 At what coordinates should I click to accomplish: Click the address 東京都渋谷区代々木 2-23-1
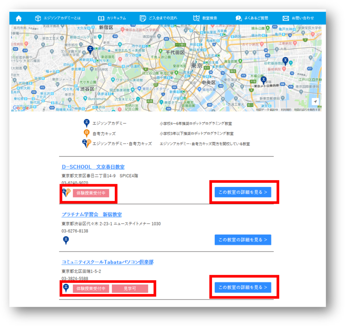point(87,224)
